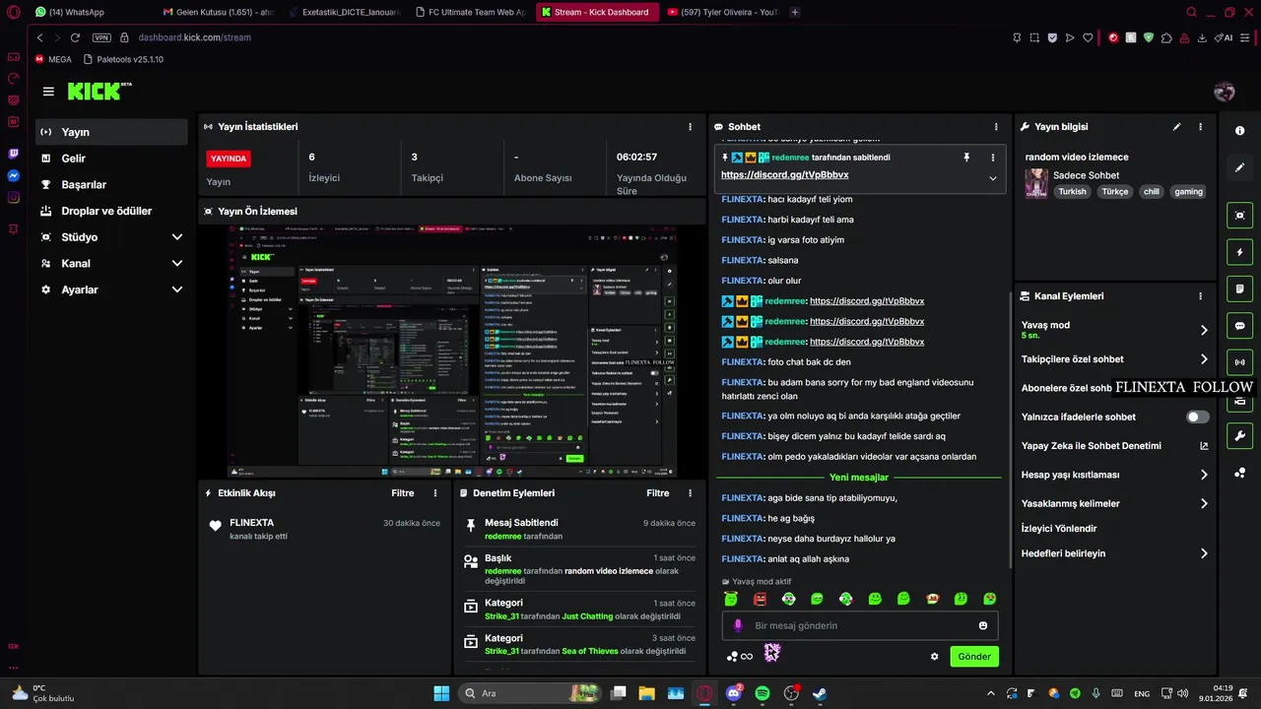Open pinned message options menu
The width and height of the screenshot is (1261, 709).
click(993, 158)
